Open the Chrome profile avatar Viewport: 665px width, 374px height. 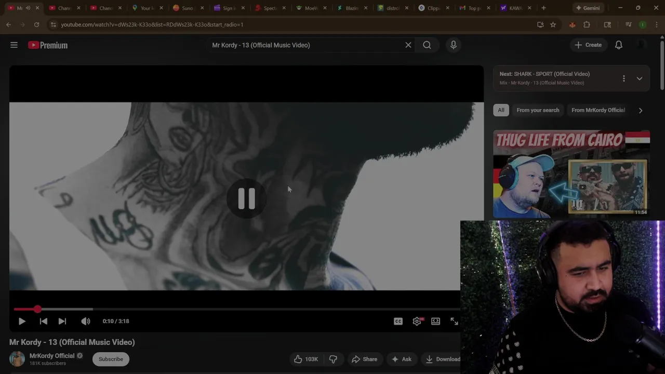coord(643,24)
